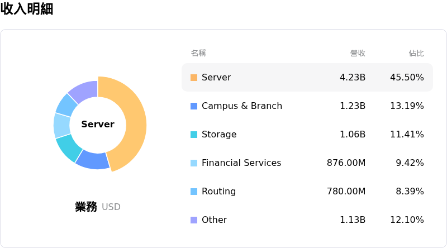Screen dimensions: 447x248
Task: Select the Routing row label
Action: click(x=218, y=191)
